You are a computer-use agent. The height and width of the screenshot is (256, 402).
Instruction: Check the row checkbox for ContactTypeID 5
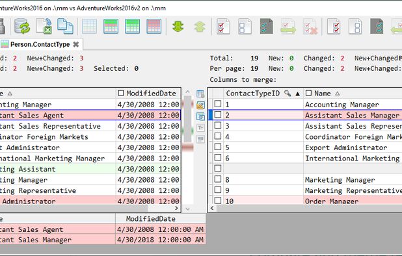pyautogui.click(x=218, y=147)
